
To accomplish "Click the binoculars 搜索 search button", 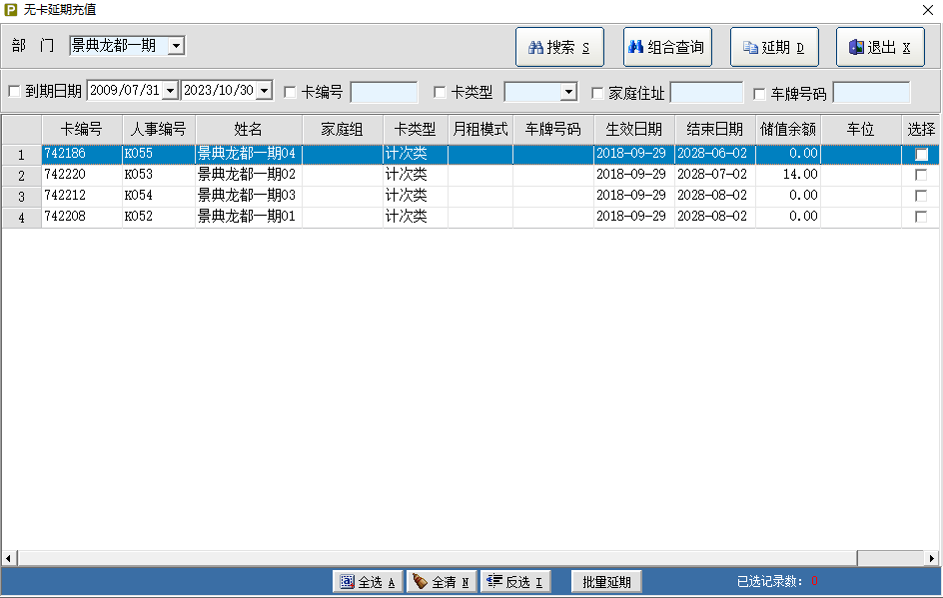I will [x=559, y=47].
